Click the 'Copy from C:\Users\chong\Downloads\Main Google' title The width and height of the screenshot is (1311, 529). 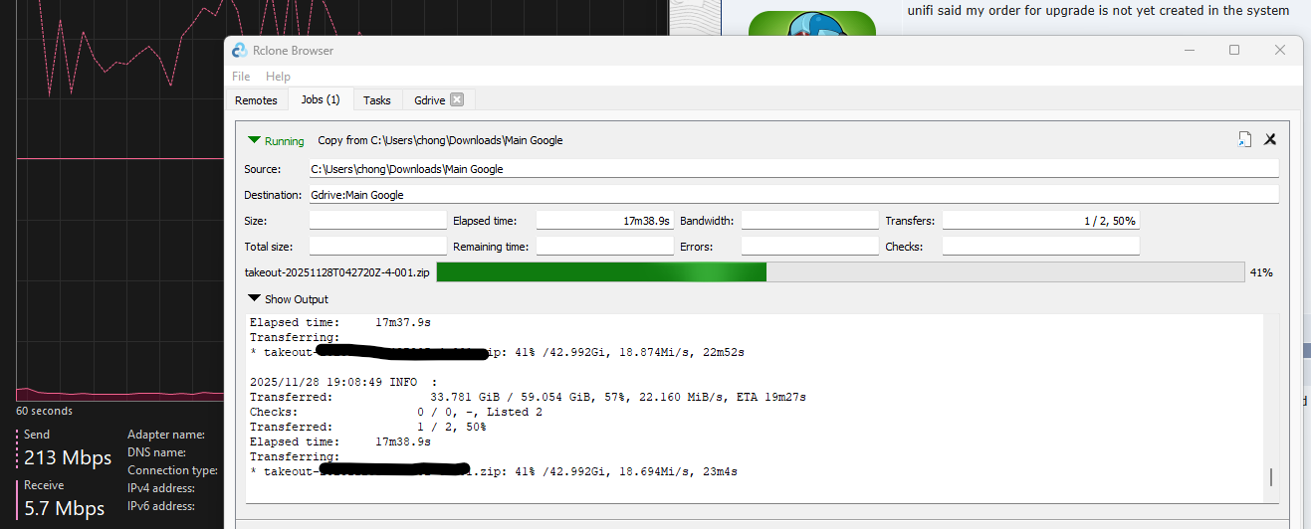click(x=440, y=140)
